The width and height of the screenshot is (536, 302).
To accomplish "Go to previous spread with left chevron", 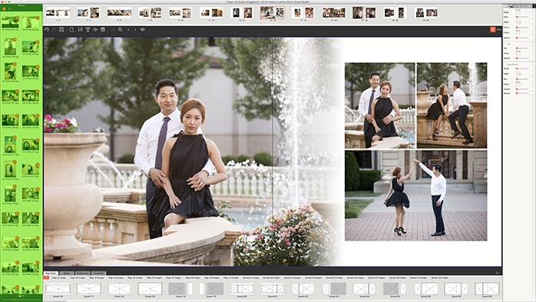I will (x=128, y=30).
